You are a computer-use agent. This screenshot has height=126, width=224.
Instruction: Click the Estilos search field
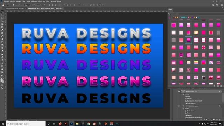(x=196, y=14)
